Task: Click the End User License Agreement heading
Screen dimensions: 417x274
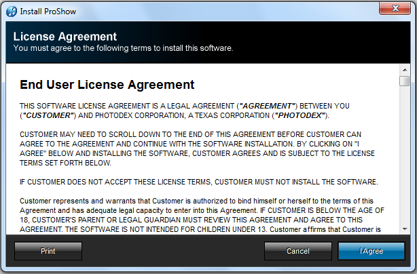Action: tap(107, 85)
